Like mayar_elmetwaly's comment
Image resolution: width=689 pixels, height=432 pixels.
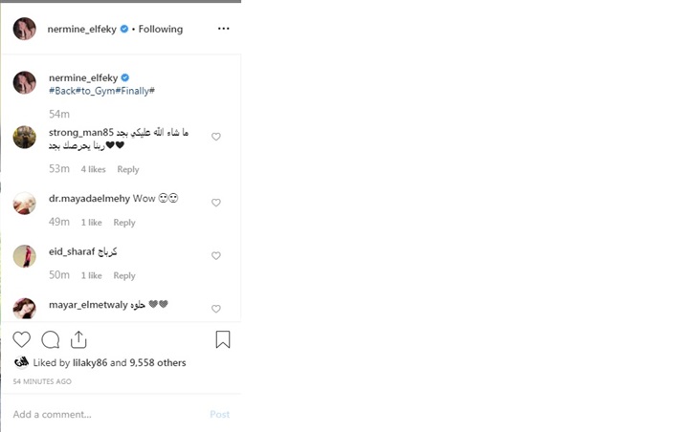pos(216,309)
